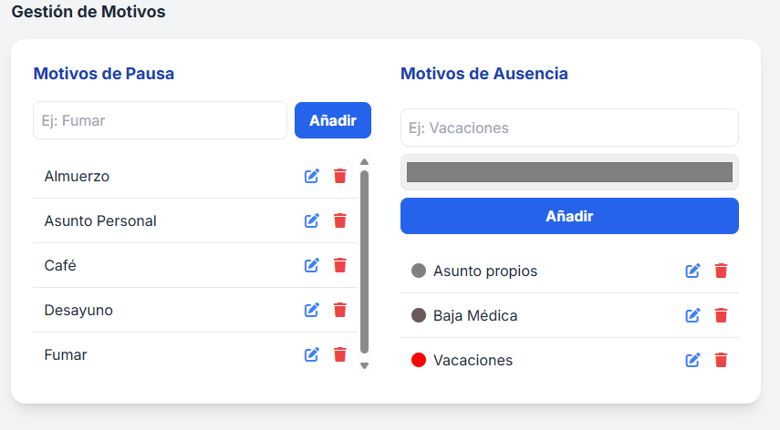The height and width of the screenshot is (430, 780).
Task: Edit the Almuerzo pause reason
Action: [312, 176]
